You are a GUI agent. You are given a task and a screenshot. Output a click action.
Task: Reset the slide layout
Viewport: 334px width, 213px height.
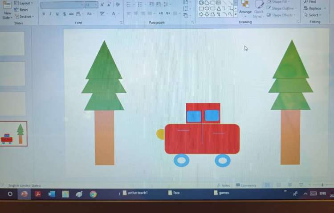tap(21, 10)
